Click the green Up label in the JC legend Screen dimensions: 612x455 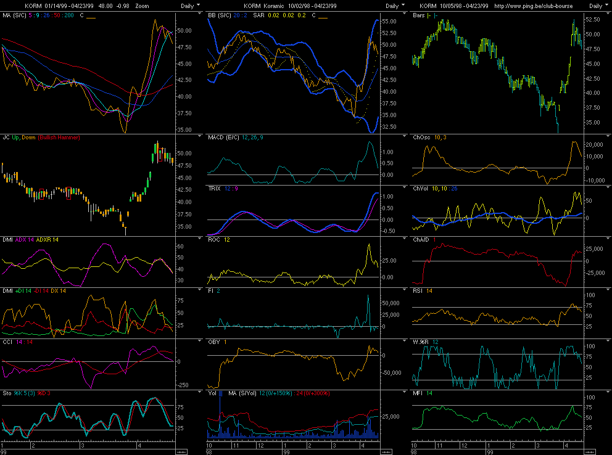click(15, 137)
